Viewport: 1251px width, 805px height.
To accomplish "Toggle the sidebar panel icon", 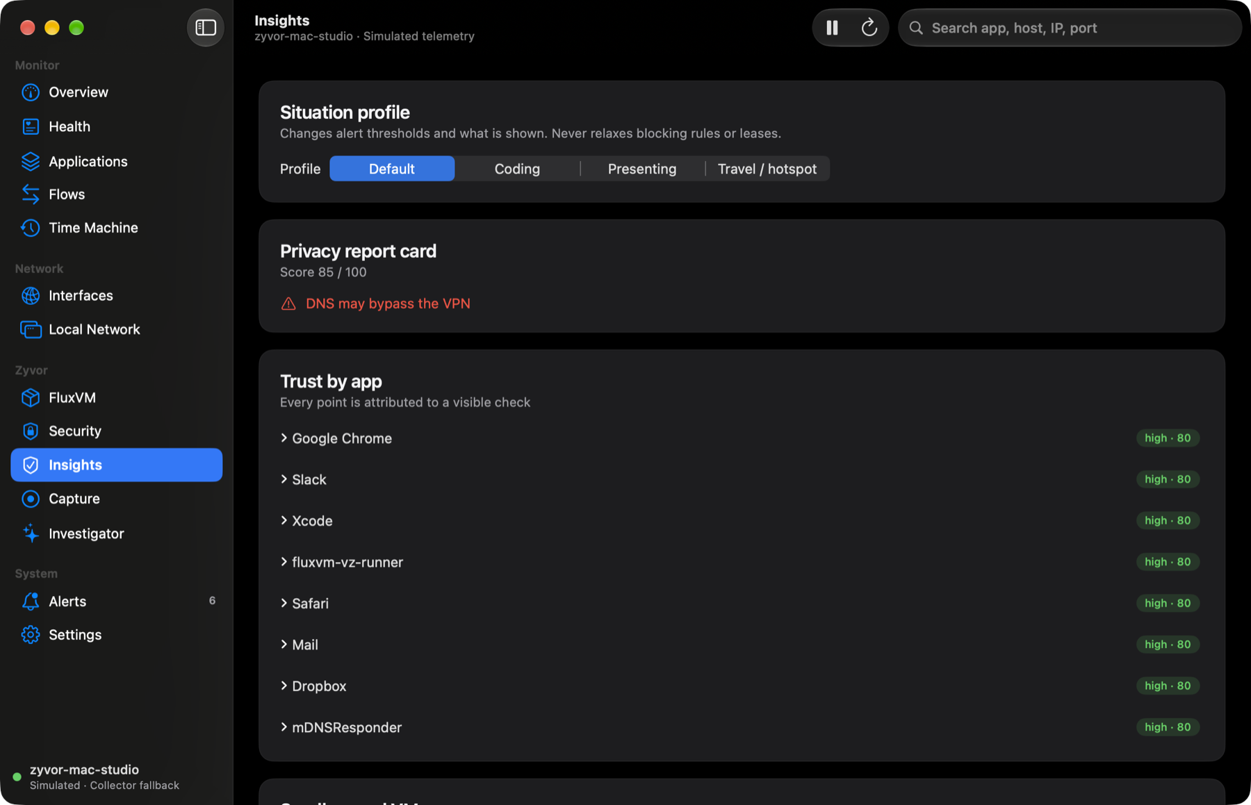I will [205, 28].
